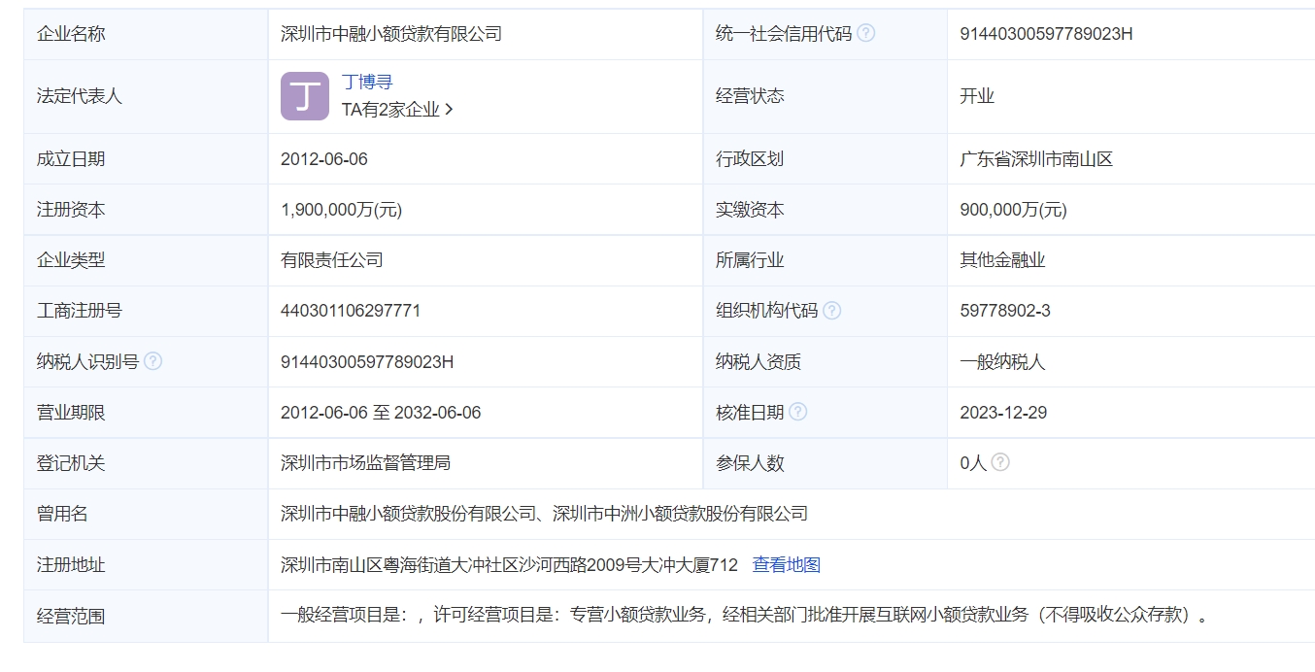Click approval date value 2023-12-29
This screenshot has height=672, width=1315.
[x=1003, y=412]
